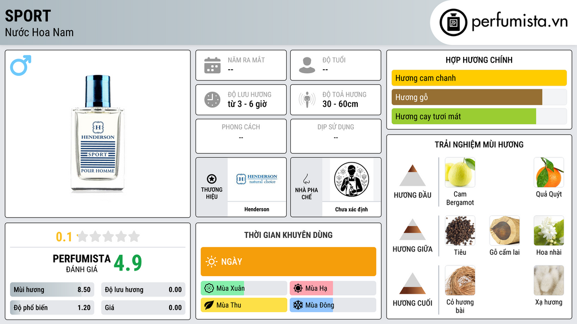577x324 pixels.
Task: Open the Xạ hương note image
Action: click(x=549, y=280)
